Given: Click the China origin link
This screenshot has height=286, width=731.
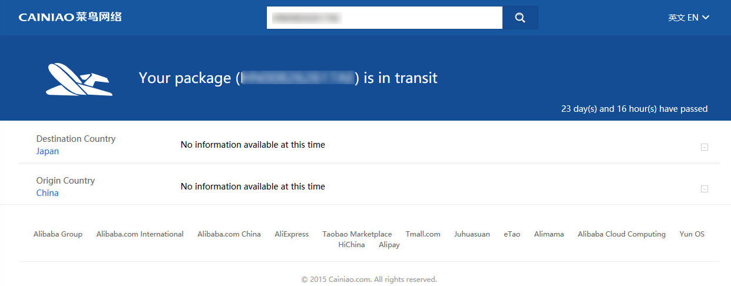Looking at the screenshot, I should pyautogui.click(x=47, y=193).
